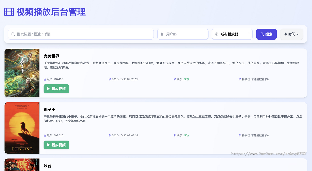The width and height of the screenshot is (312, 171).
Task: Click the 狮子王 description paragraph
Action: tap(173, 119)
